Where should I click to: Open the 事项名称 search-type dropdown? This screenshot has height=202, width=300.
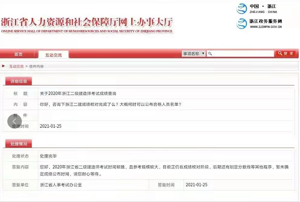(194, 54)
